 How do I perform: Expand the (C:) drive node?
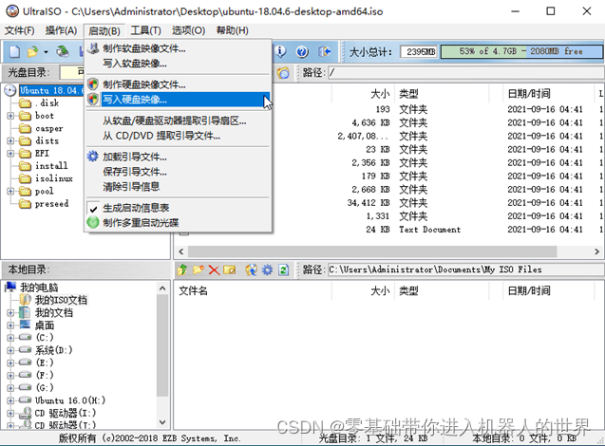click(10, 337)
